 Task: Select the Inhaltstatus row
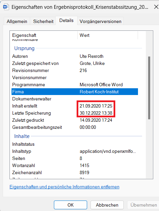75,144
